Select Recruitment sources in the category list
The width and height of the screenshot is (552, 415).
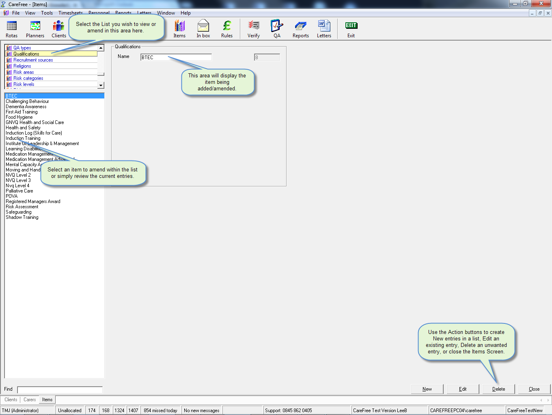(x=33, y=60)
